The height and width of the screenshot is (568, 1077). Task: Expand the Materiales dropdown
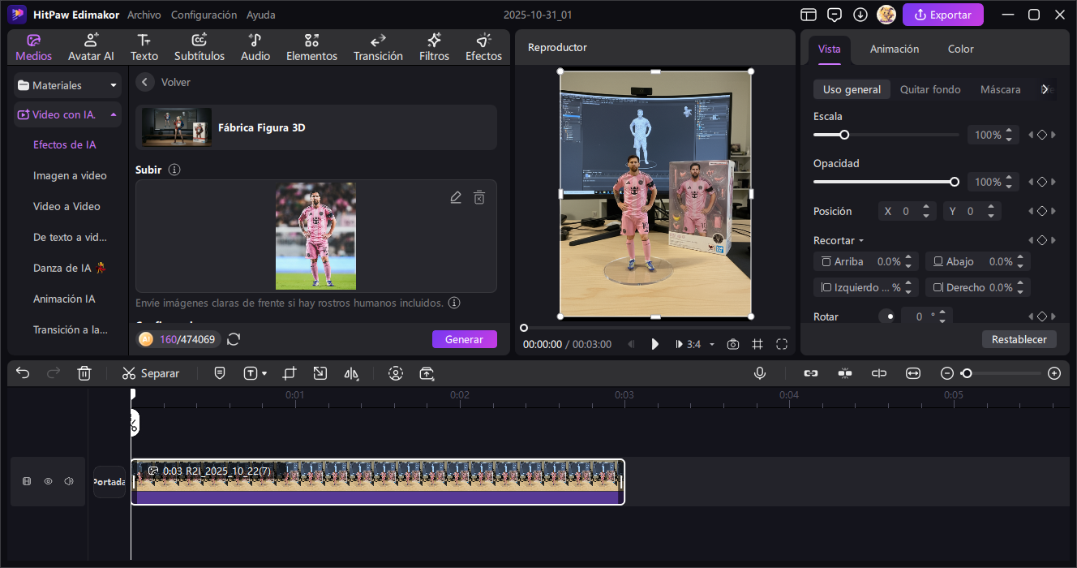[114, 85]
